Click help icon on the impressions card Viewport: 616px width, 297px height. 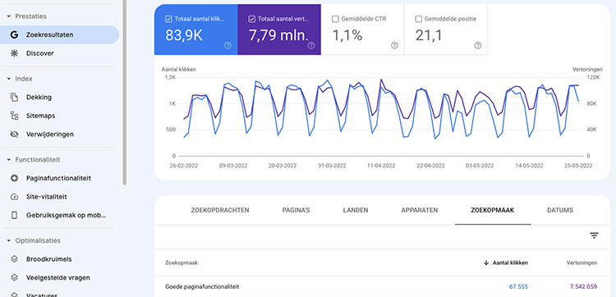311,45
